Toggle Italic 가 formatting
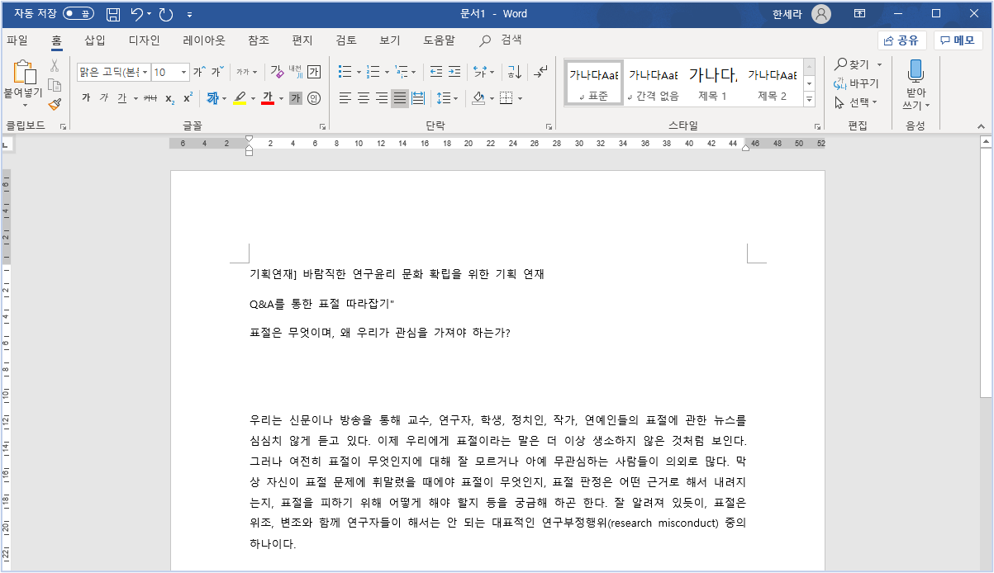 [x=104, y=98]
